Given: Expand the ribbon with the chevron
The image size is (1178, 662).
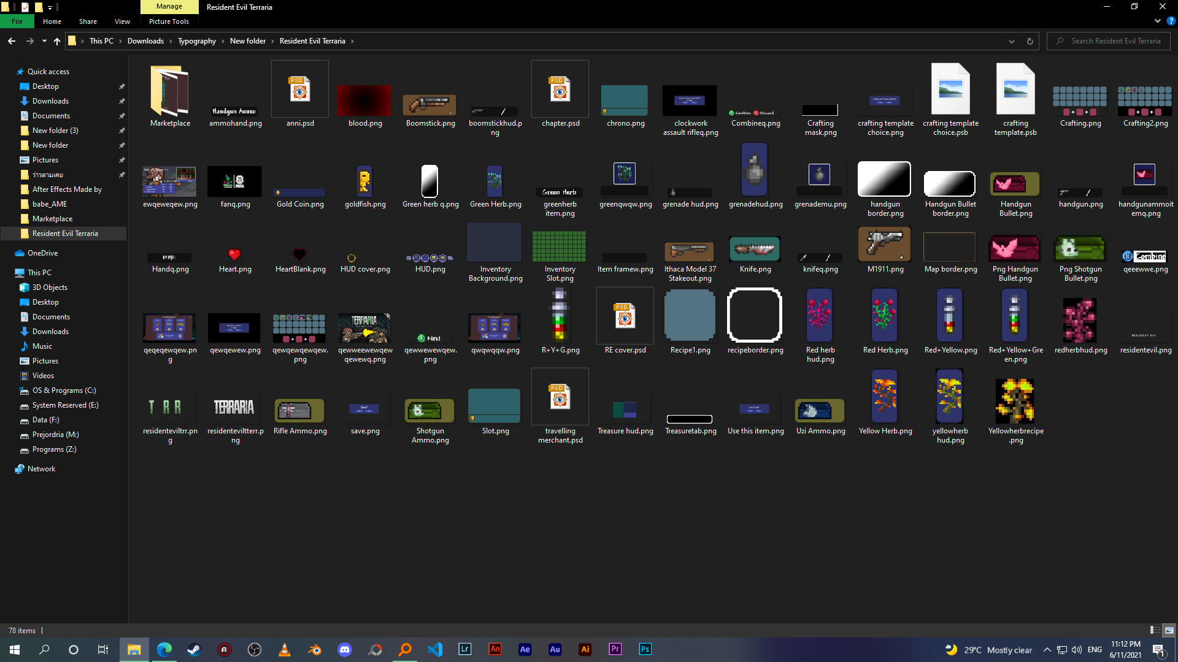Looking at the screenshot, I should coord(1158,21).
